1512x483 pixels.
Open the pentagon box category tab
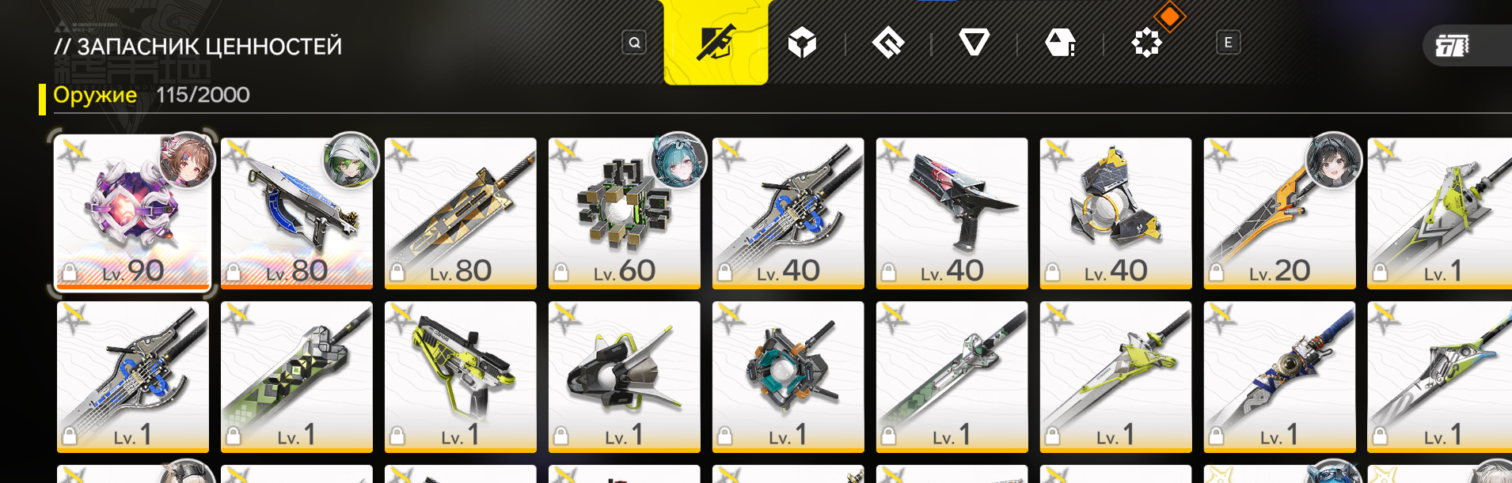(1060, 43)
